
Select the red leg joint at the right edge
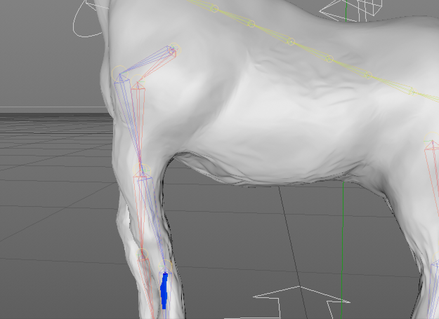click(432, 141)
